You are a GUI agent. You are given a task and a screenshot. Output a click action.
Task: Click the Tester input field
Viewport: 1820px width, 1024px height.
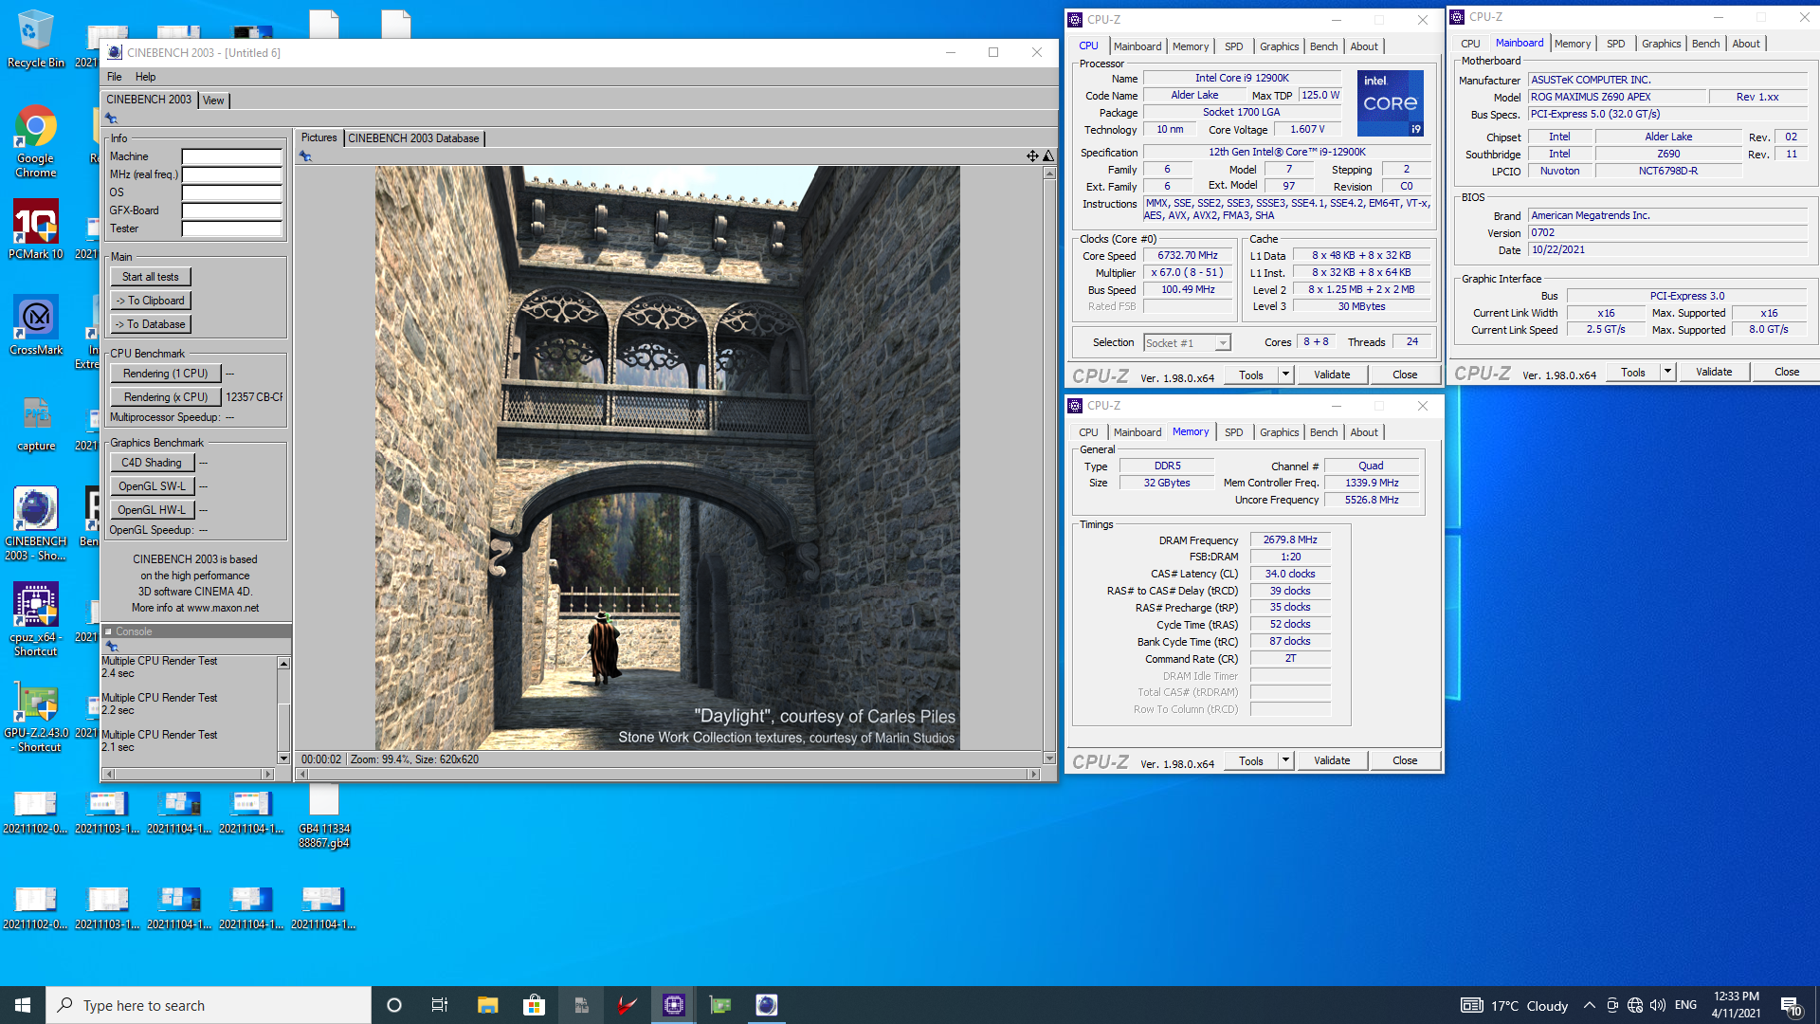[231, 229]
